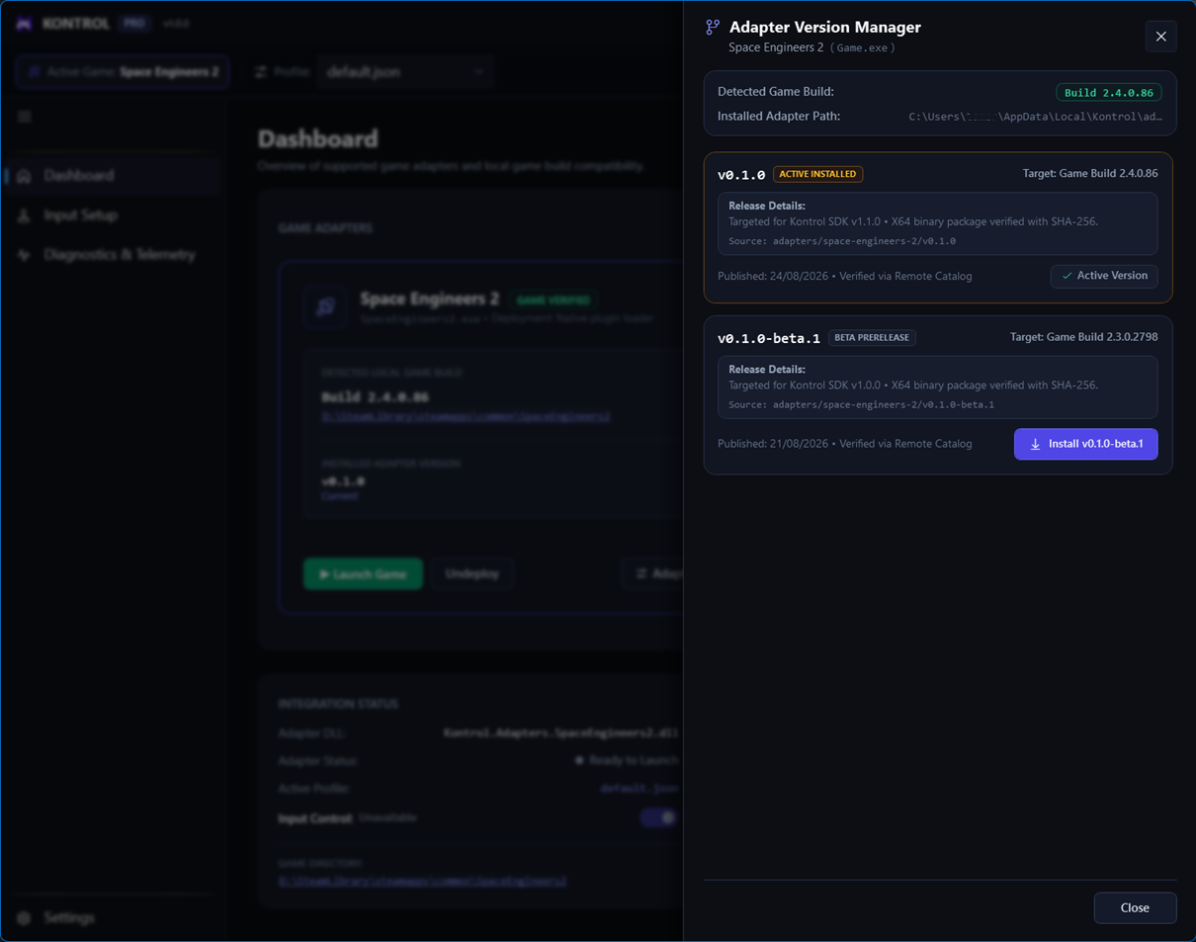The height and width of the screenshot is (942, 1196).
Task: Click the checkmark icon on Active Version
Action: tap(1067, 276)
